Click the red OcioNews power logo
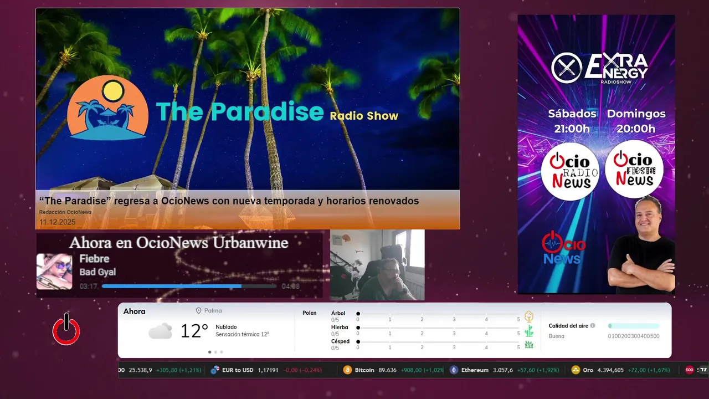This screenshot has height=399, width=709. [x=66, y=329]
